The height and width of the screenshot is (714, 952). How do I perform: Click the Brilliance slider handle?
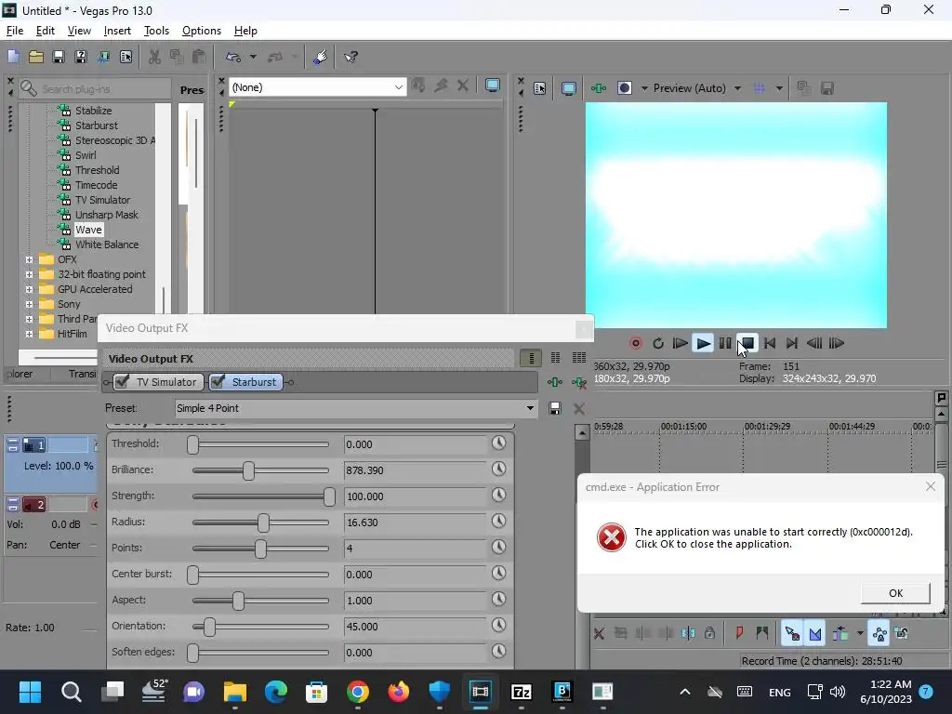tap(248, 470)
